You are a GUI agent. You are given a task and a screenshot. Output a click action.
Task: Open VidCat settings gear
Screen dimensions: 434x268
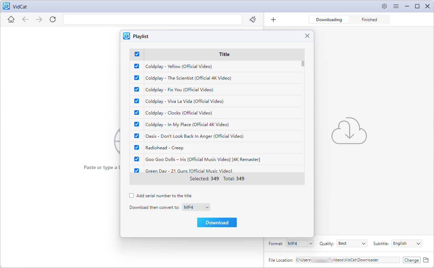point(384,6)
